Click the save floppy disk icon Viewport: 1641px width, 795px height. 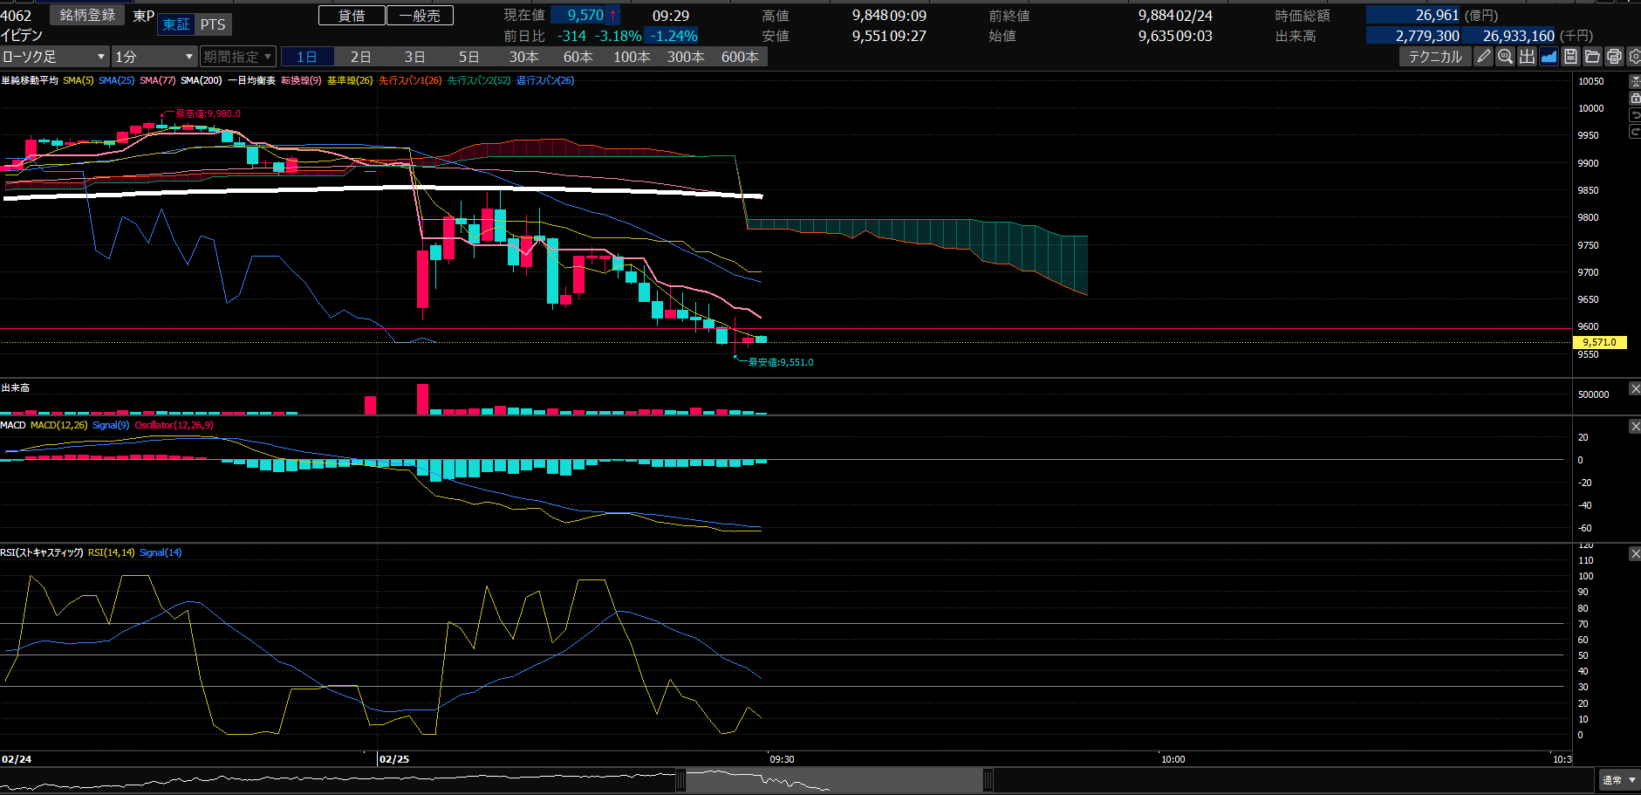pyautogui.click(x=1570, y=57)
